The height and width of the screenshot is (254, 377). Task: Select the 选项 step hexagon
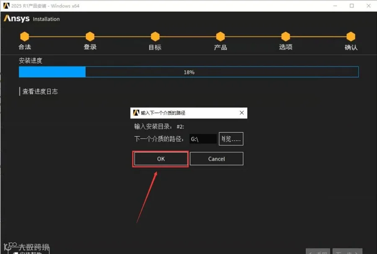point(286,36)
